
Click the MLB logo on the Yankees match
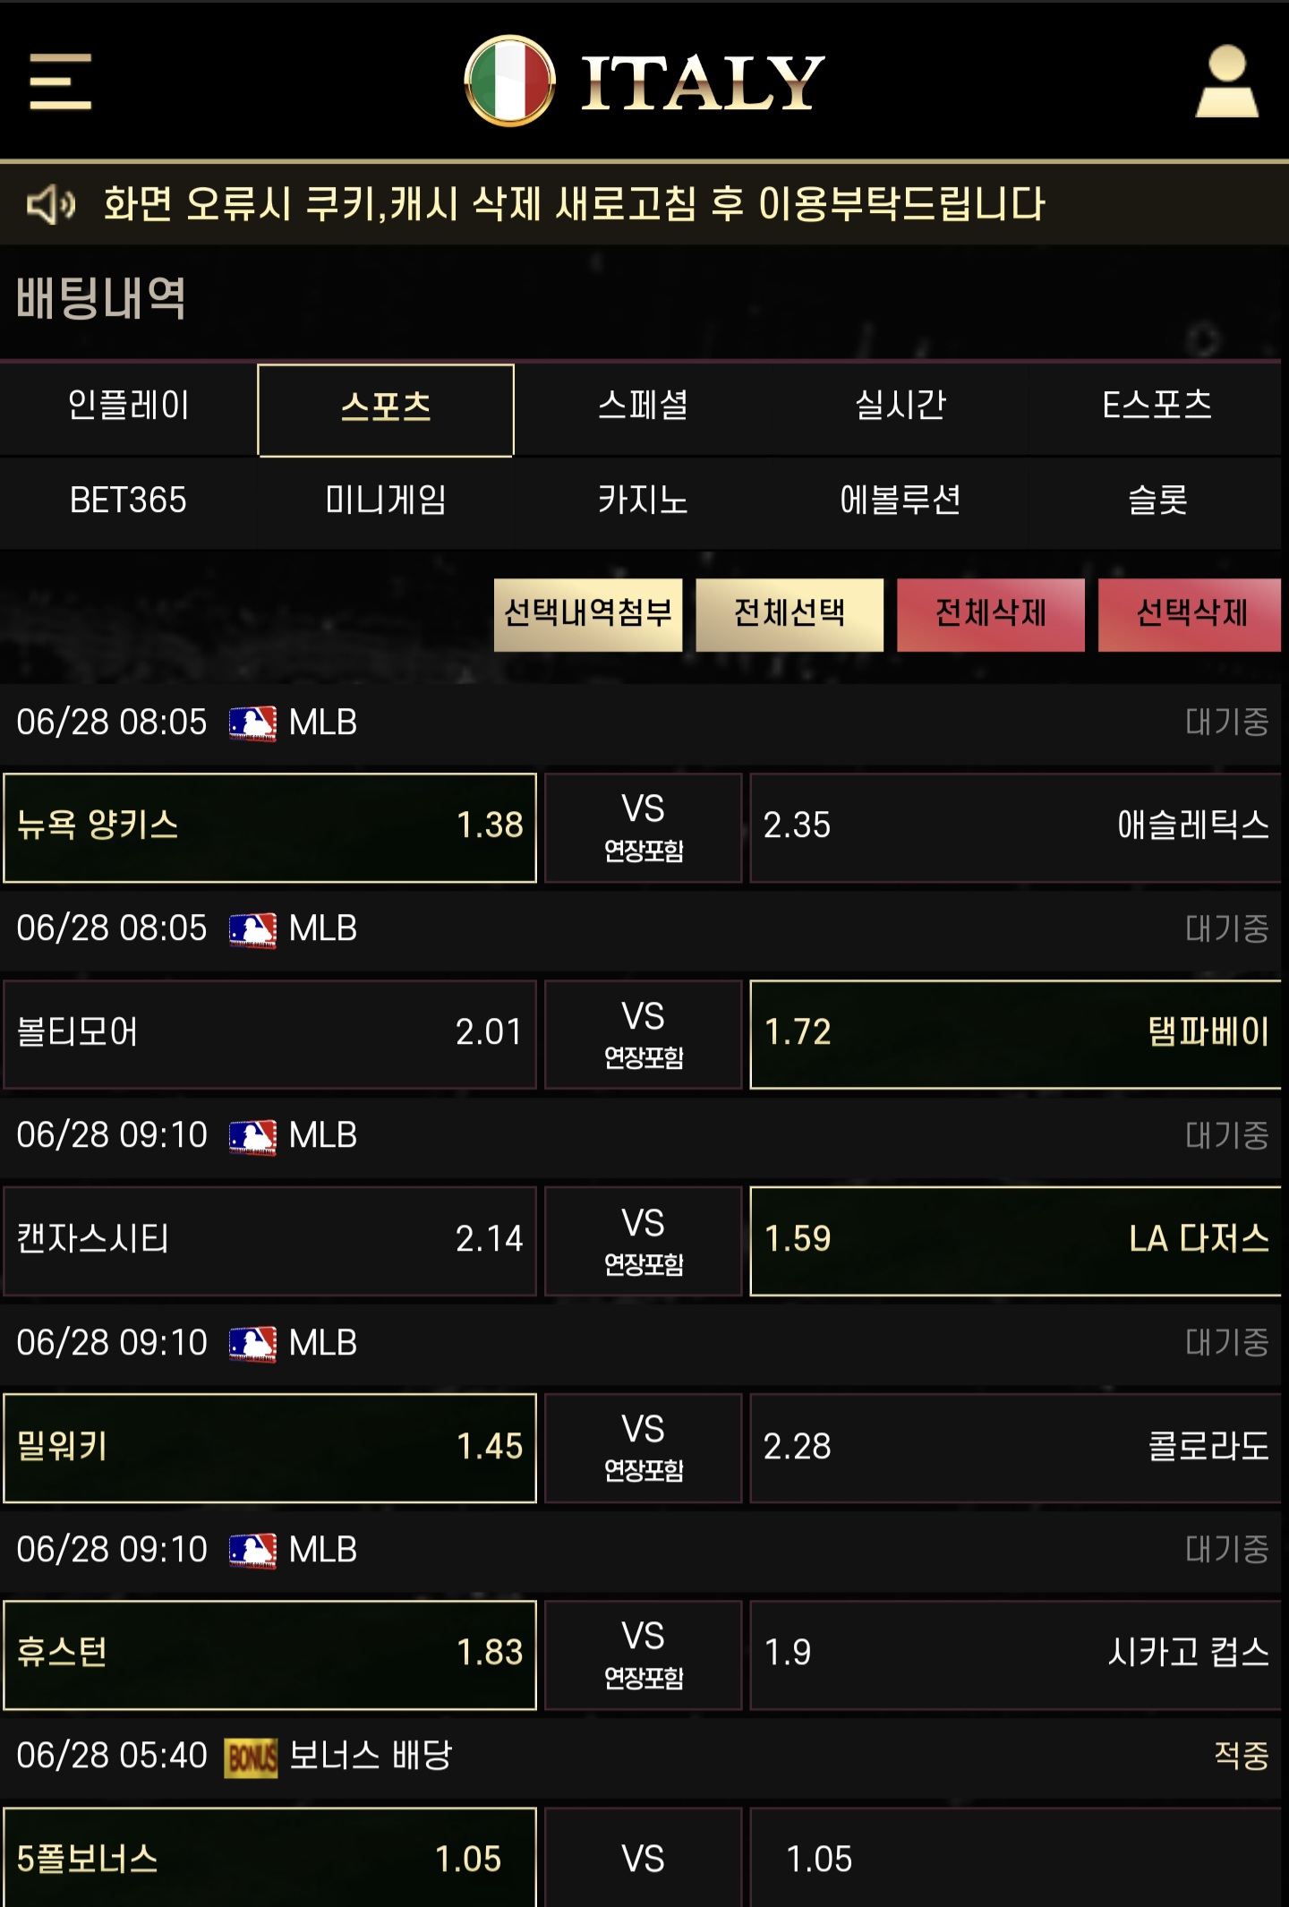click(252, 723)
